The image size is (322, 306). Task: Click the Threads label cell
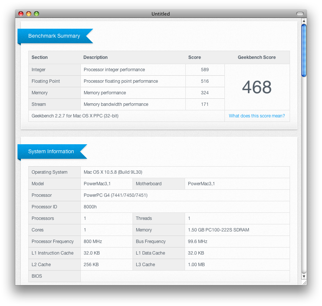tap(159, 218)
